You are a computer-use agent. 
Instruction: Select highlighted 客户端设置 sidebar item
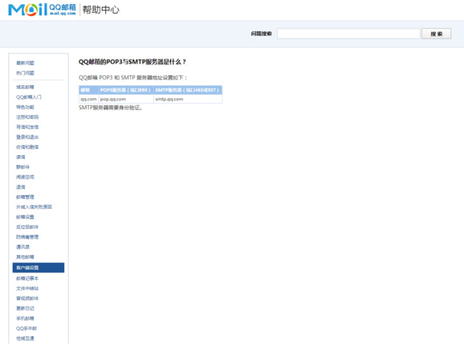27,268
